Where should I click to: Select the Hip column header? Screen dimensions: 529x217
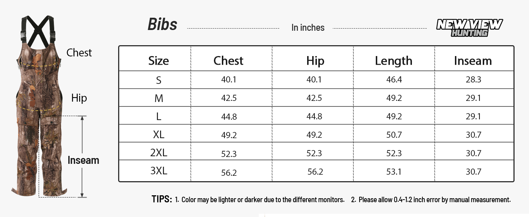point(315,61)
